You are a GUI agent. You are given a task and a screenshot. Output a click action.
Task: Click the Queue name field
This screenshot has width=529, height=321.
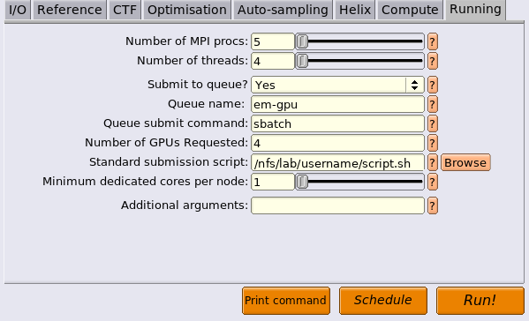click(x=337, y=104)
